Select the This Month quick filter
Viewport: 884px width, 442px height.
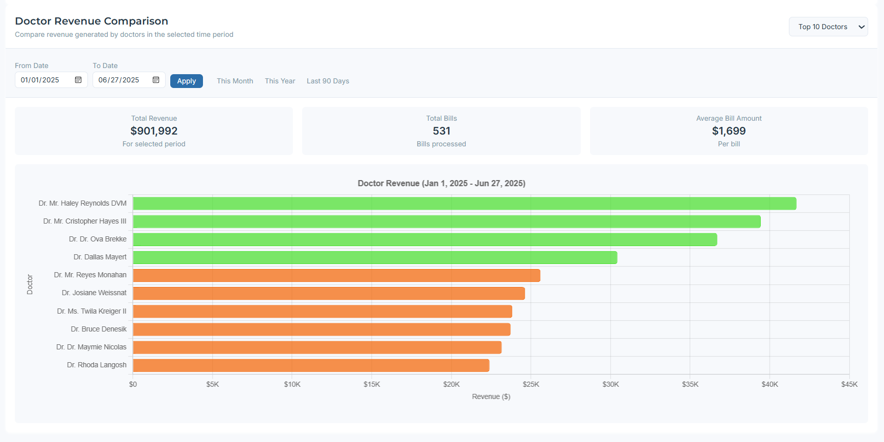[x=235, y=81]
